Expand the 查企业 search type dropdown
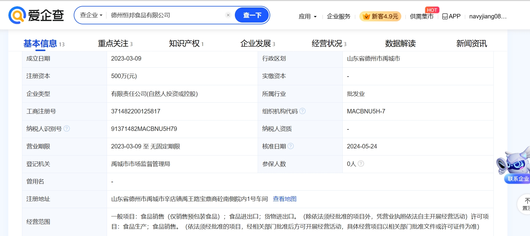This screenshot has height=236, width=530. [91, 15]
